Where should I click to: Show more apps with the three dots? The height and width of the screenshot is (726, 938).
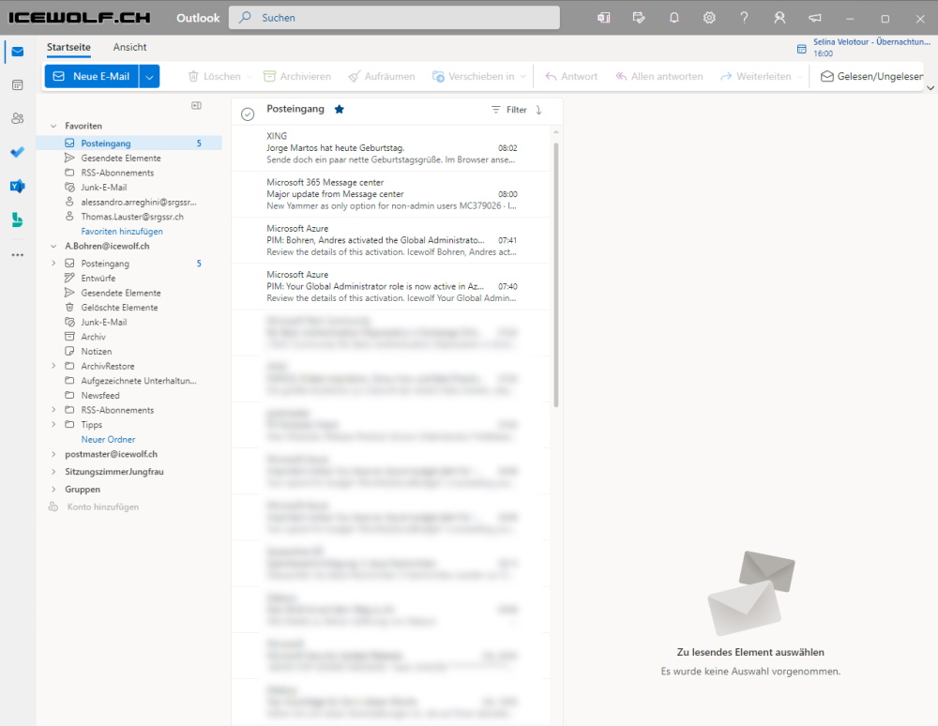pyautogui.click(x=18, y=255)
